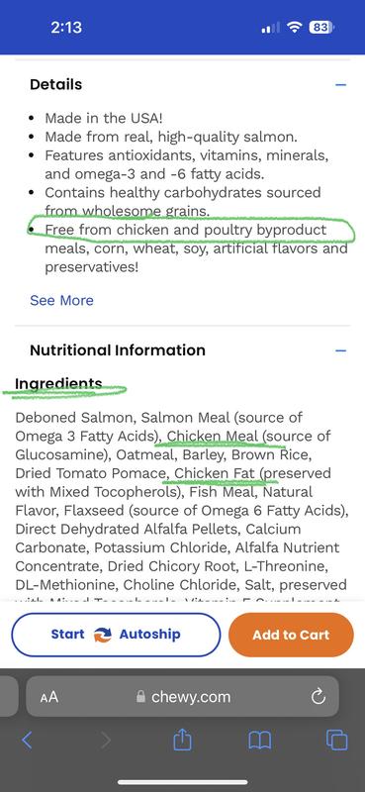Screen dimensions: 365x792
Task: Add the product to cart
Action: coord(291,635)
